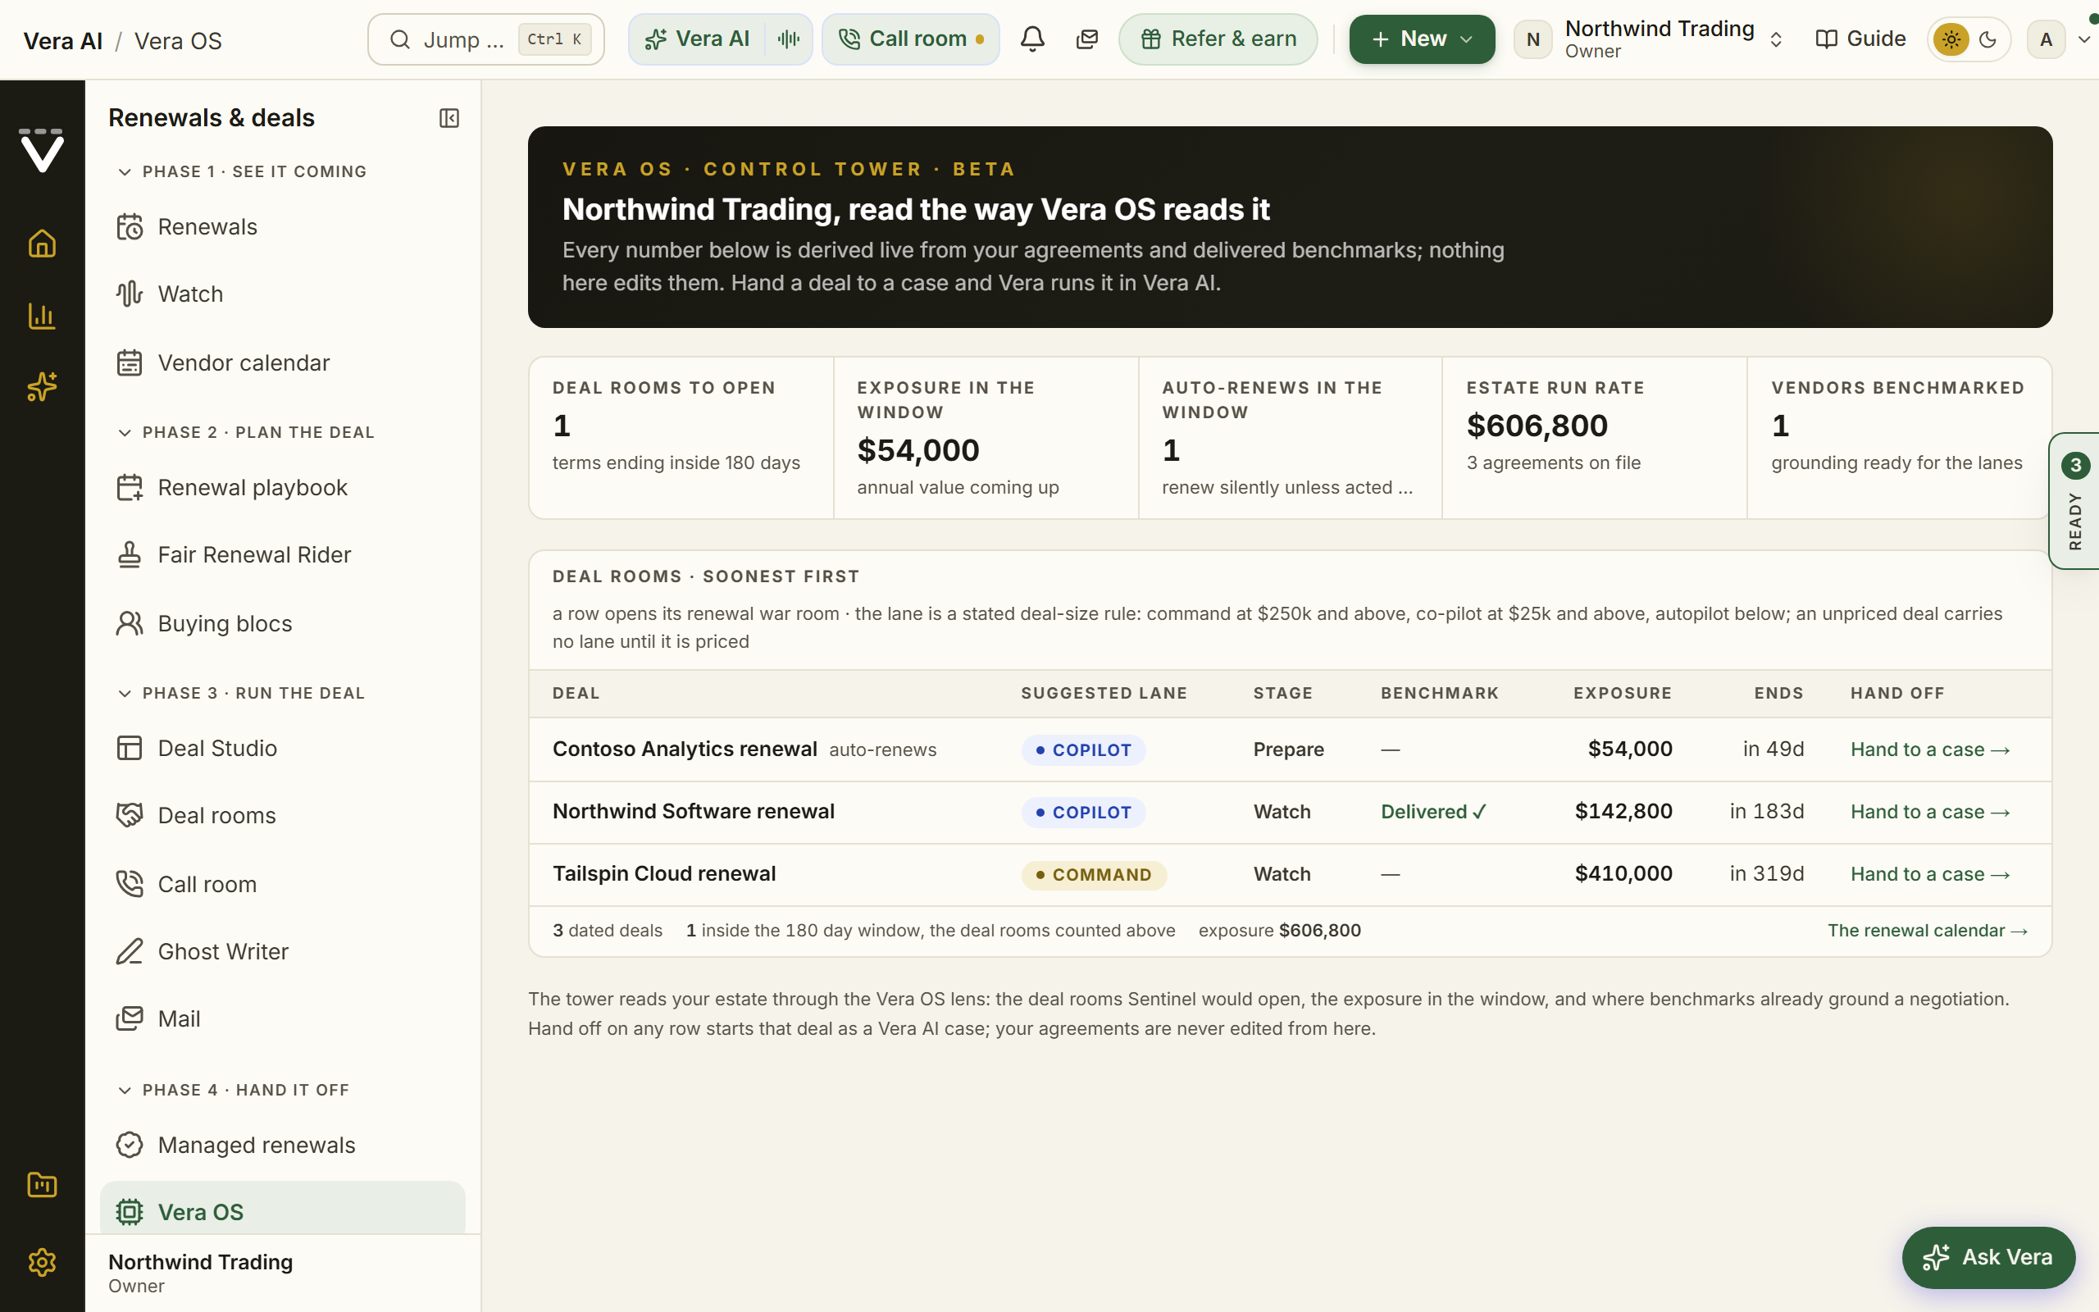Click the Vera V logo in the left rail
This screenshot has height=1312, width=2099.
(42, 150)
